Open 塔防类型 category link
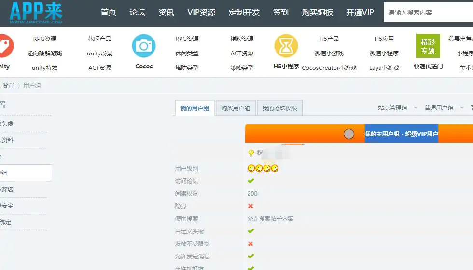473x270 pixels. [187, 68]
